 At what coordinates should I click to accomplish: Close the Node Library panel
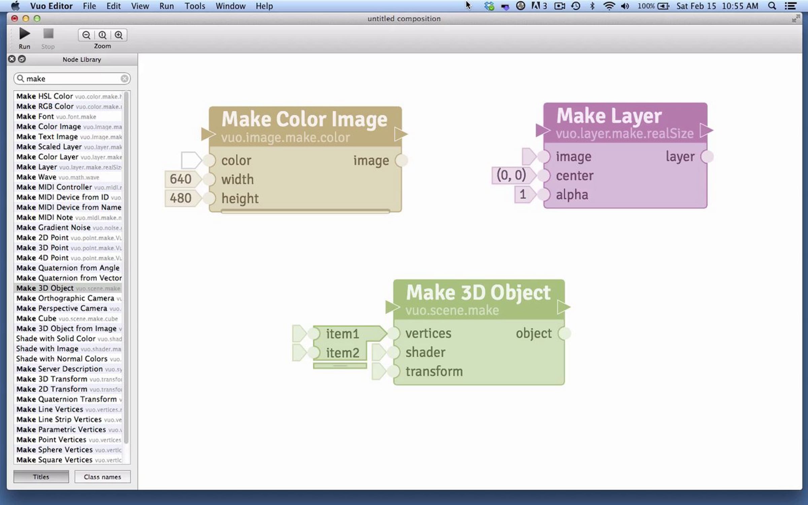[12, 59]
